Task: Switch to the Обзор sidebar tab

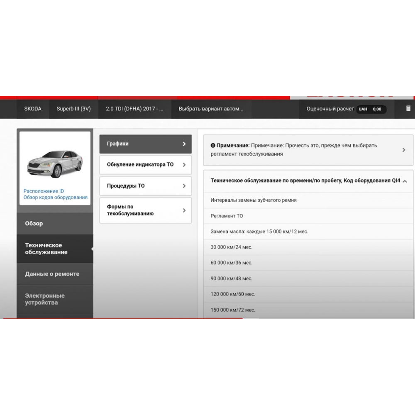Action: pyautogui.click(x=55, y=224)
